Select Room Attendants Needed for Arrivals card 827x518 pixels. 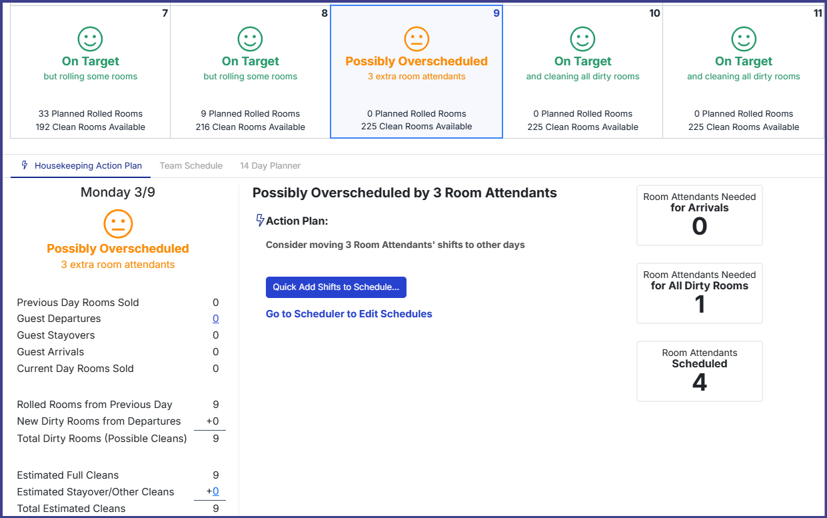699,215
